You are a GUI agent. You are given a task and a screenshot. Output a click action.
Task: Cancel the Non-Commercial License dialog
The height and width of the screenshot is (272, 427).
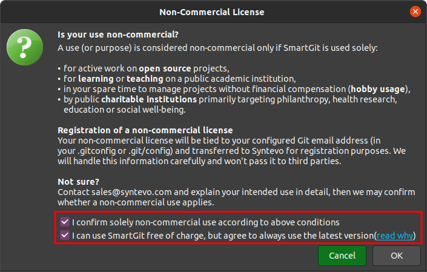coord(342,256)
